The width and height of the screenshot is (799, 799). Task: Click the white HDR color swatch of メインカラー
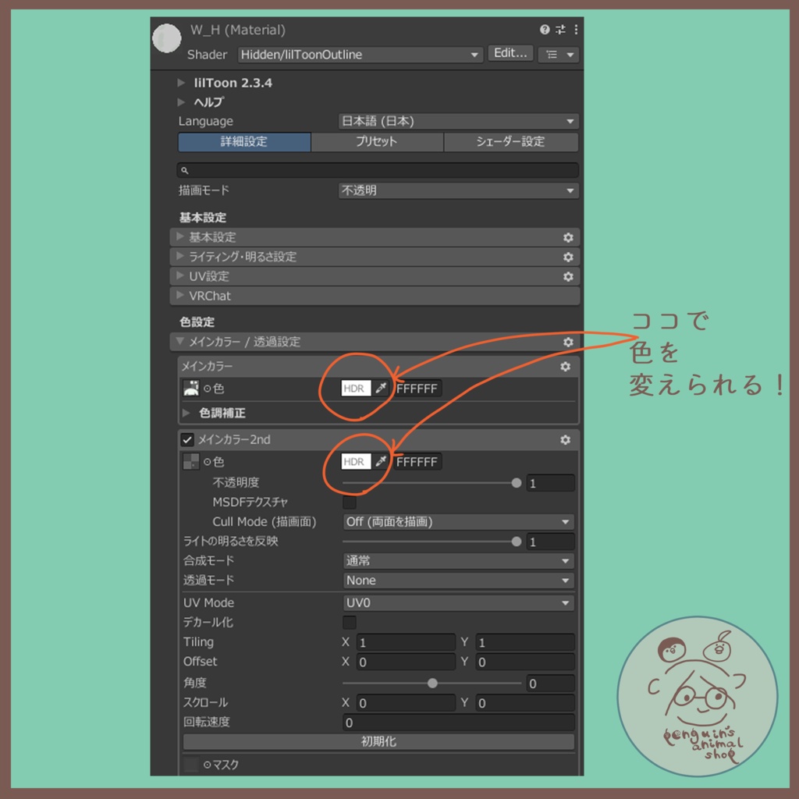pos(356,389)
